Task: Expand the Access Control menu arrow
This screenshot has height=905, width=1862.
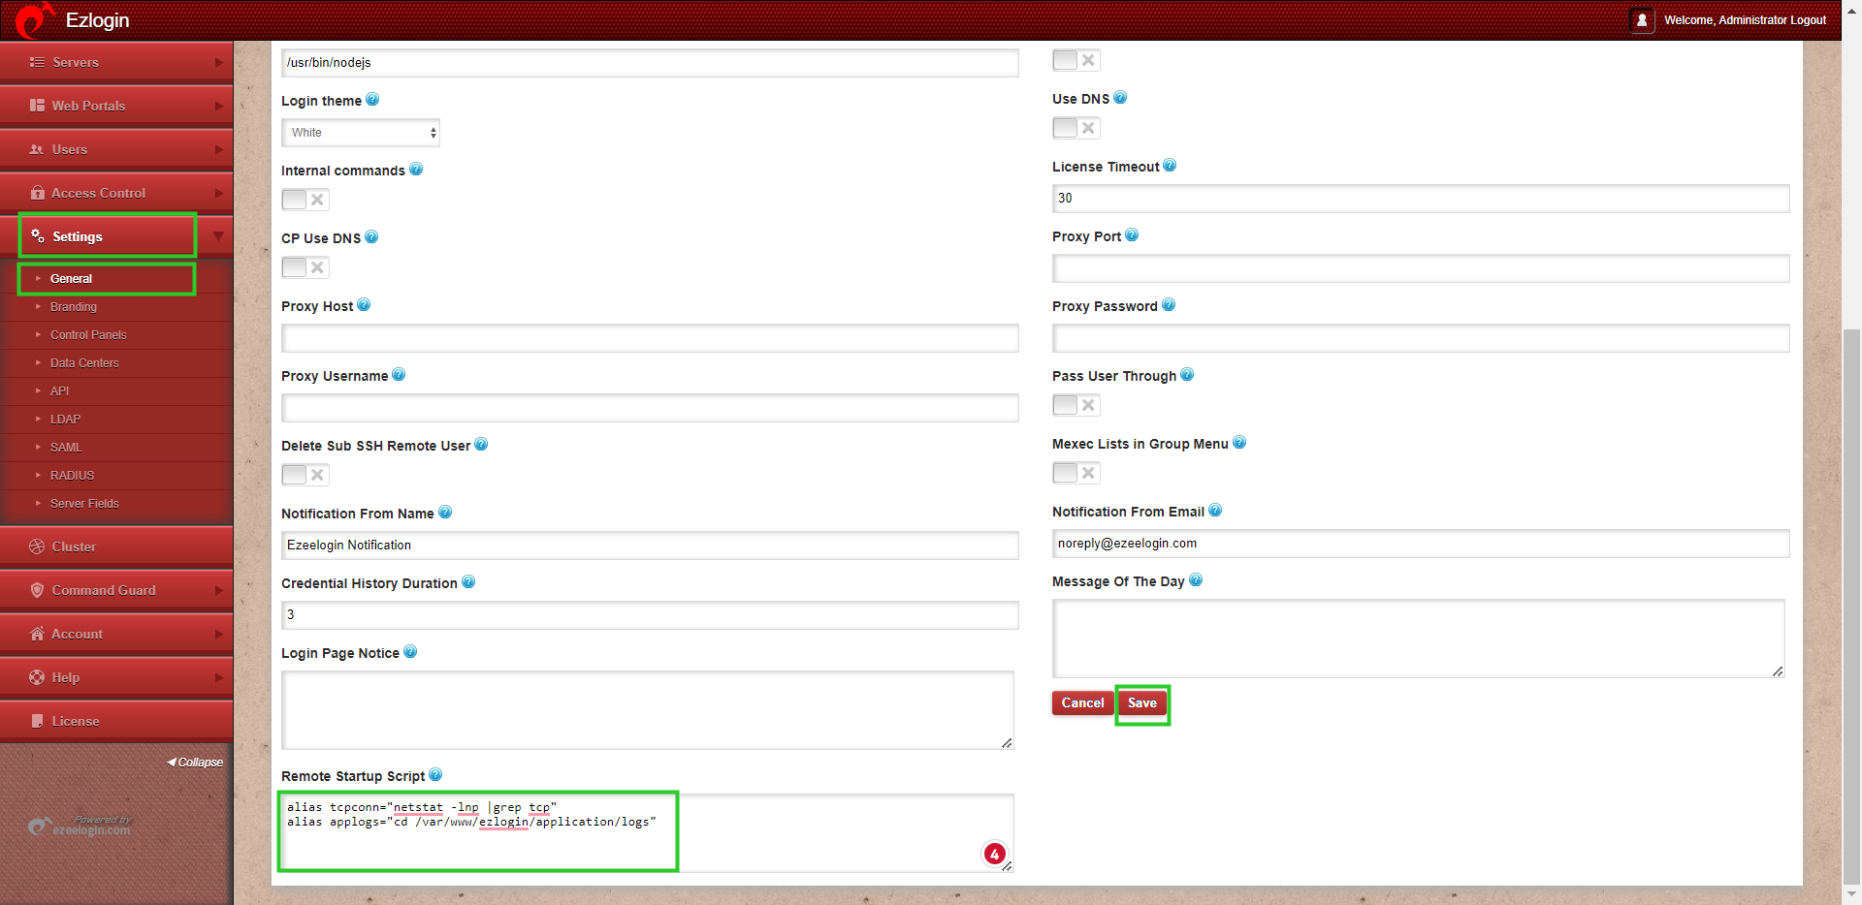Action: [x=218, y=193]
